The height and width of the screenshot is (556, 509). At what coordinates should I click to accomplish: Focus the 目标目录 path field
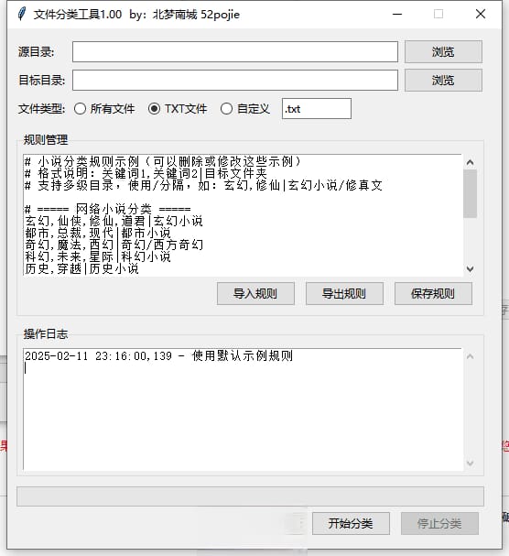[235, 80]
